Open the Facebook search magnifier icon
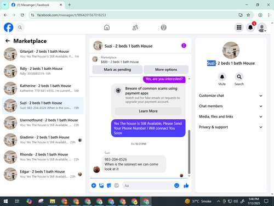The height and width of the screenshot is (206, 274). 20,27
